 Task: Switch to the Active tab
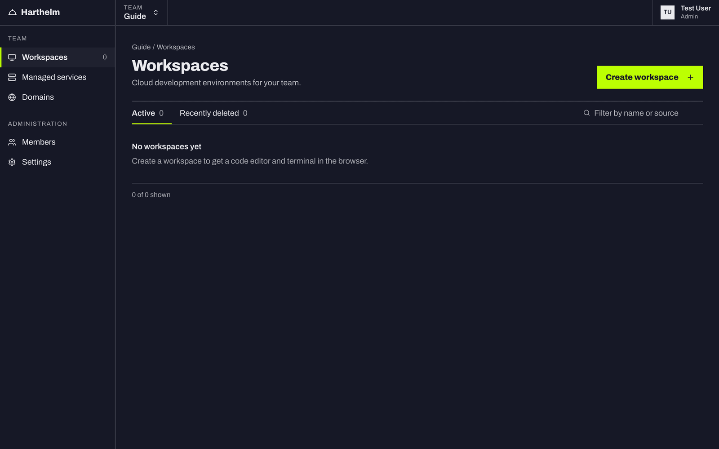coord(151,113)
